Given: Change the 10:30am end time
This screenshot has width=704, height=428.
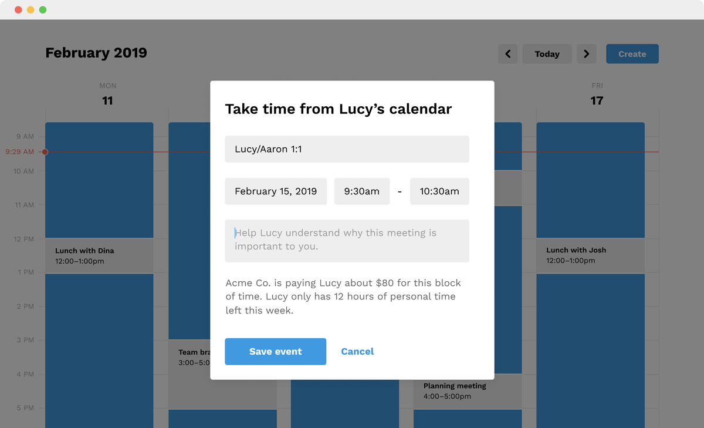Looking at the screenshot, I should [439, 191].
